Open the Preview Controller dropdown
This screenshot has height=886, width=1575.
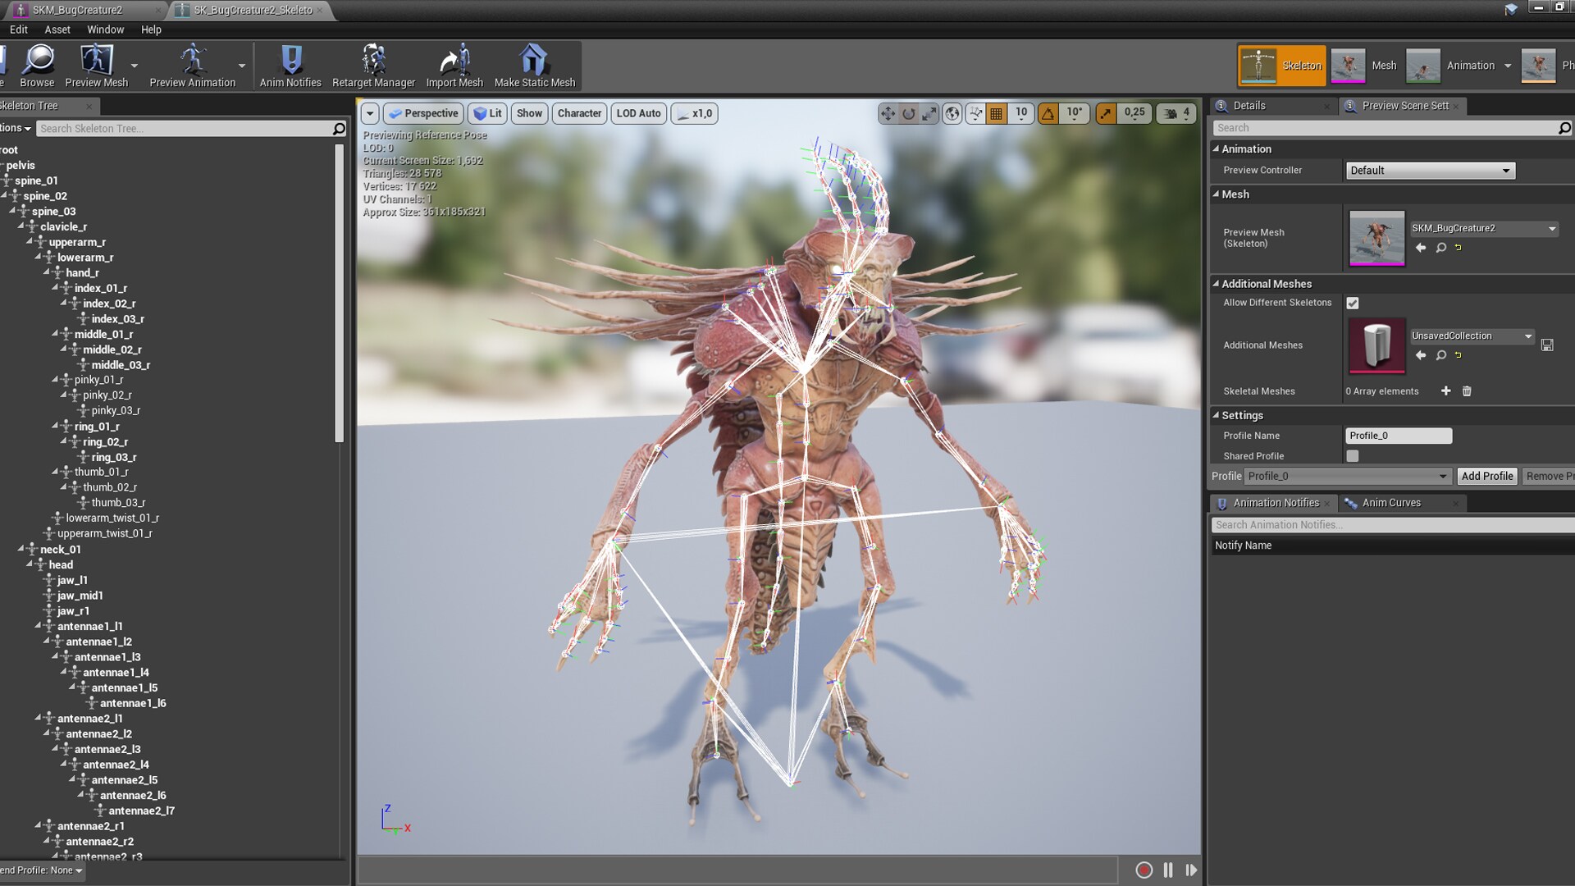1430,171
